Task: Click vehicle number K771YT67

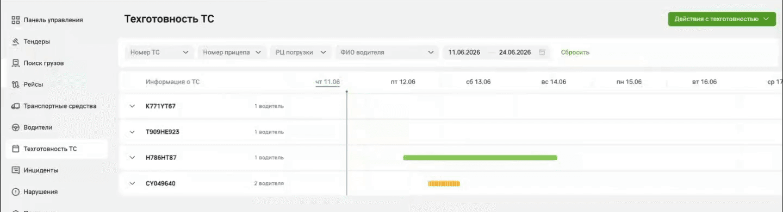Action: point(160,106)
